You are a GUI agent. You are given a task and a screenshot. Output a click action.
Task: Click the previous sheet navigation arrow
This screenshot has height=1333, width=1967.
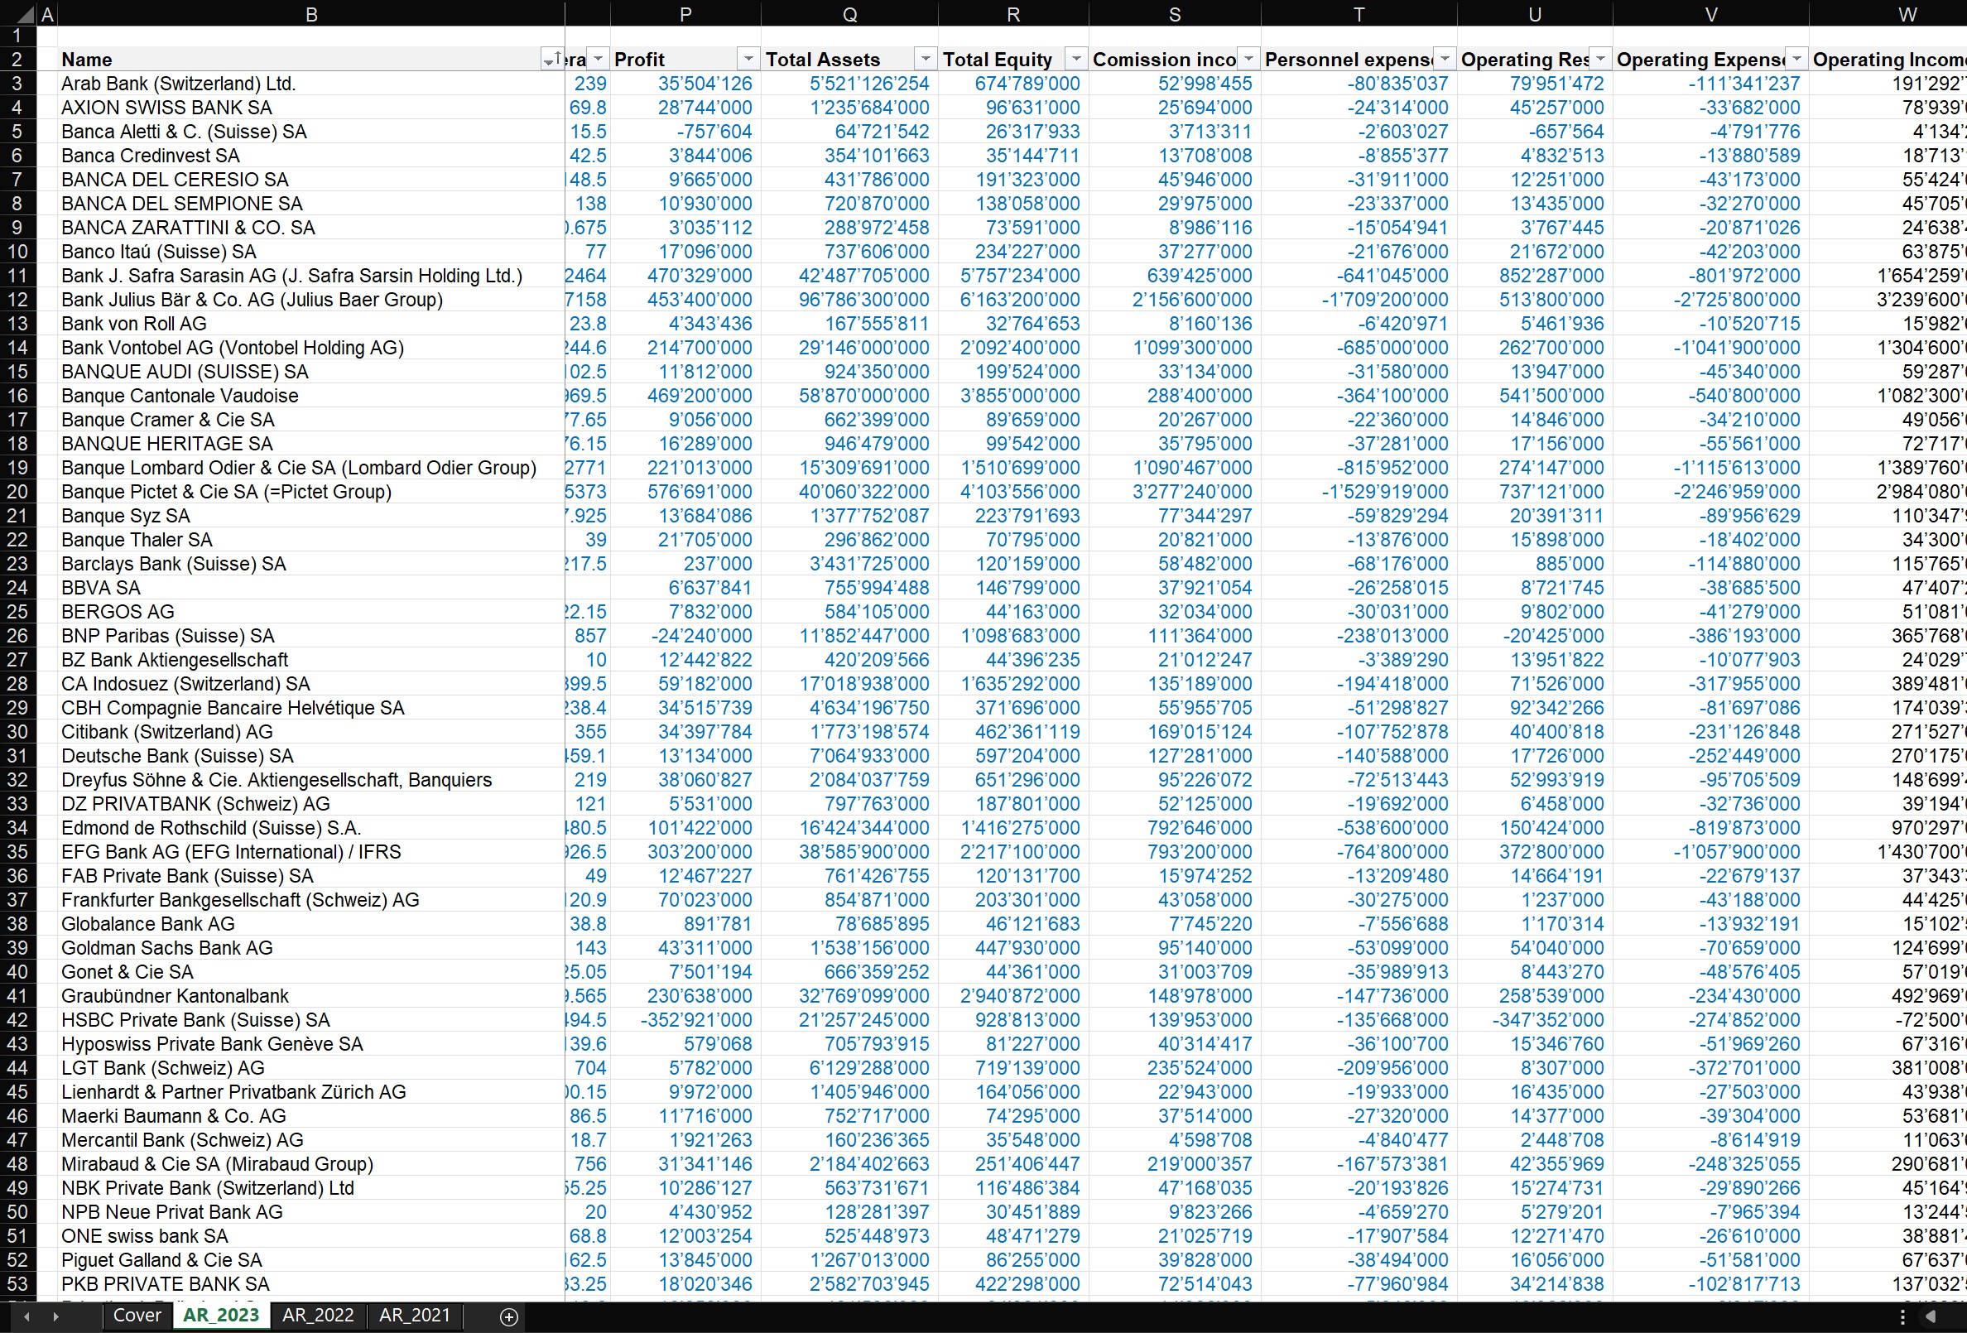pyautogui.click(x=27, y=1316)
